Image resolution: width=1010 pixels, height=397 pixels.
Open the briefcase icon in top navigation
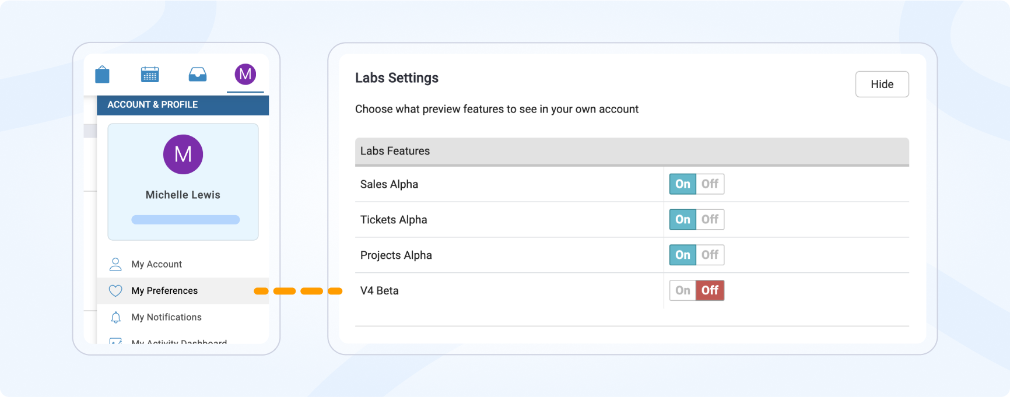[102, 75]
